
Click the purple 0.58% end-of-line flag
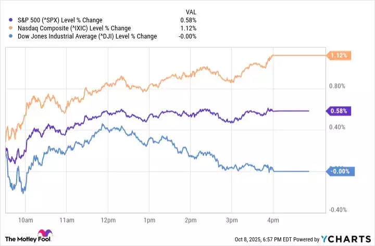click(x=339, y=111)
